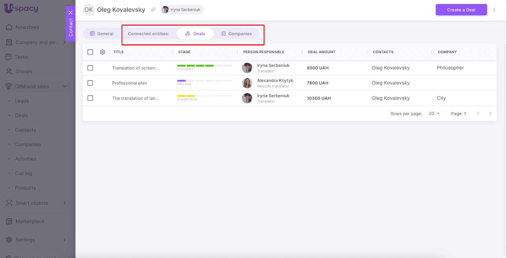Click the green In progress stage bar
The height and width of the screenshot is (258, 507).
[x=196, y=66]
